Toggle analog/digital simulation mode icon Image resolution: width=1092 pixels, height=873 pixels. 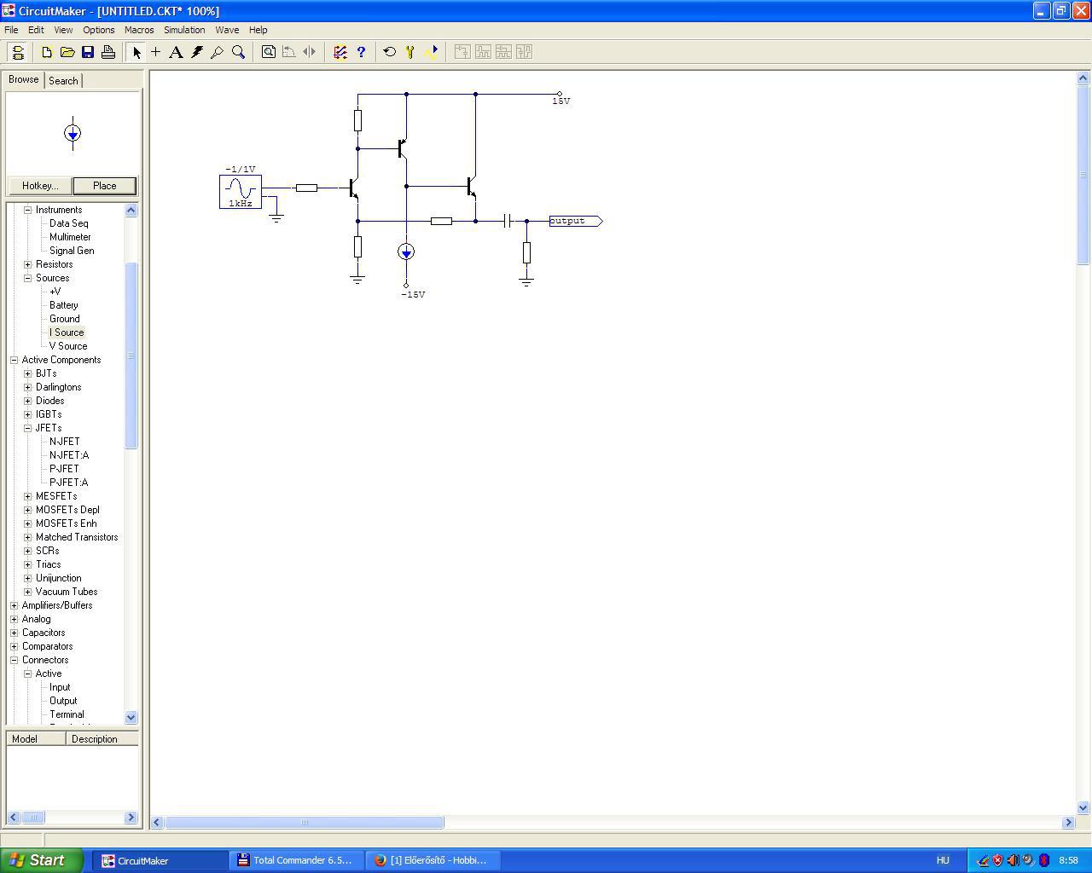coord(340,52)
